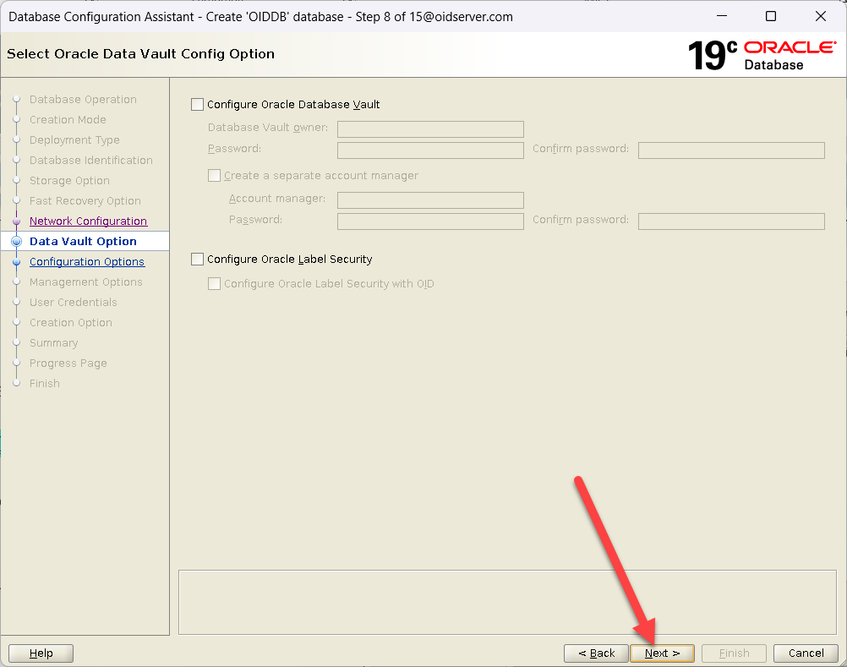Tick Create a separate account manager checkbox
This screenshot has height=667, width=847.
coord(215,176)
